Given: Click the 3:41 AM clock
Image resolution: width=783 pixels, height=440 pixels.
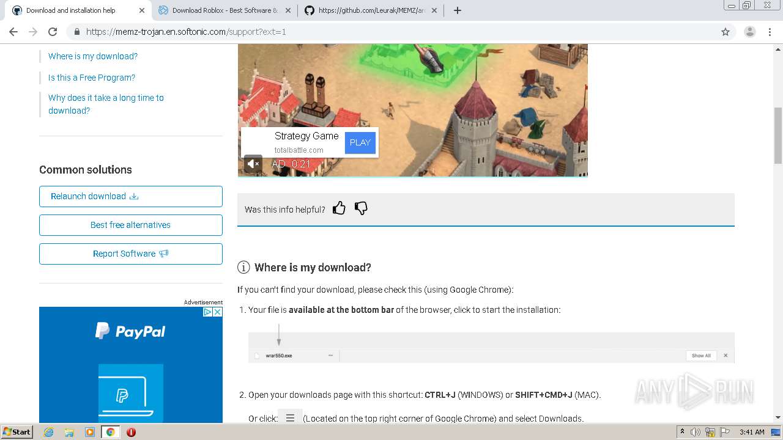Looking at the screenshot, I should pos(752,432).
